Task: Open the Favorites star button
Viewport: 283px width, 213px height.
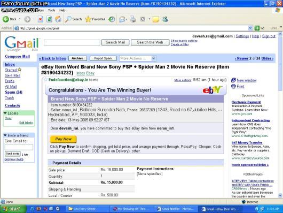Action: click(x=95, y=19)
